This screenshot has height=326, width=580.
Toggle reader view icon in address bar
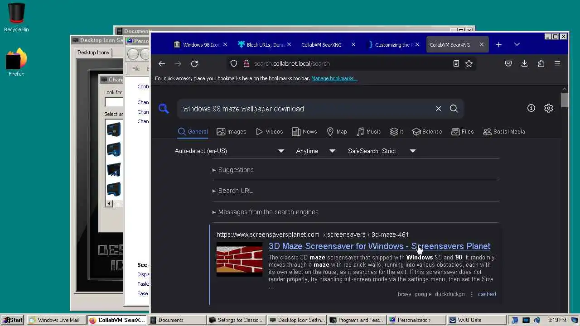click(x=456, y=64)
